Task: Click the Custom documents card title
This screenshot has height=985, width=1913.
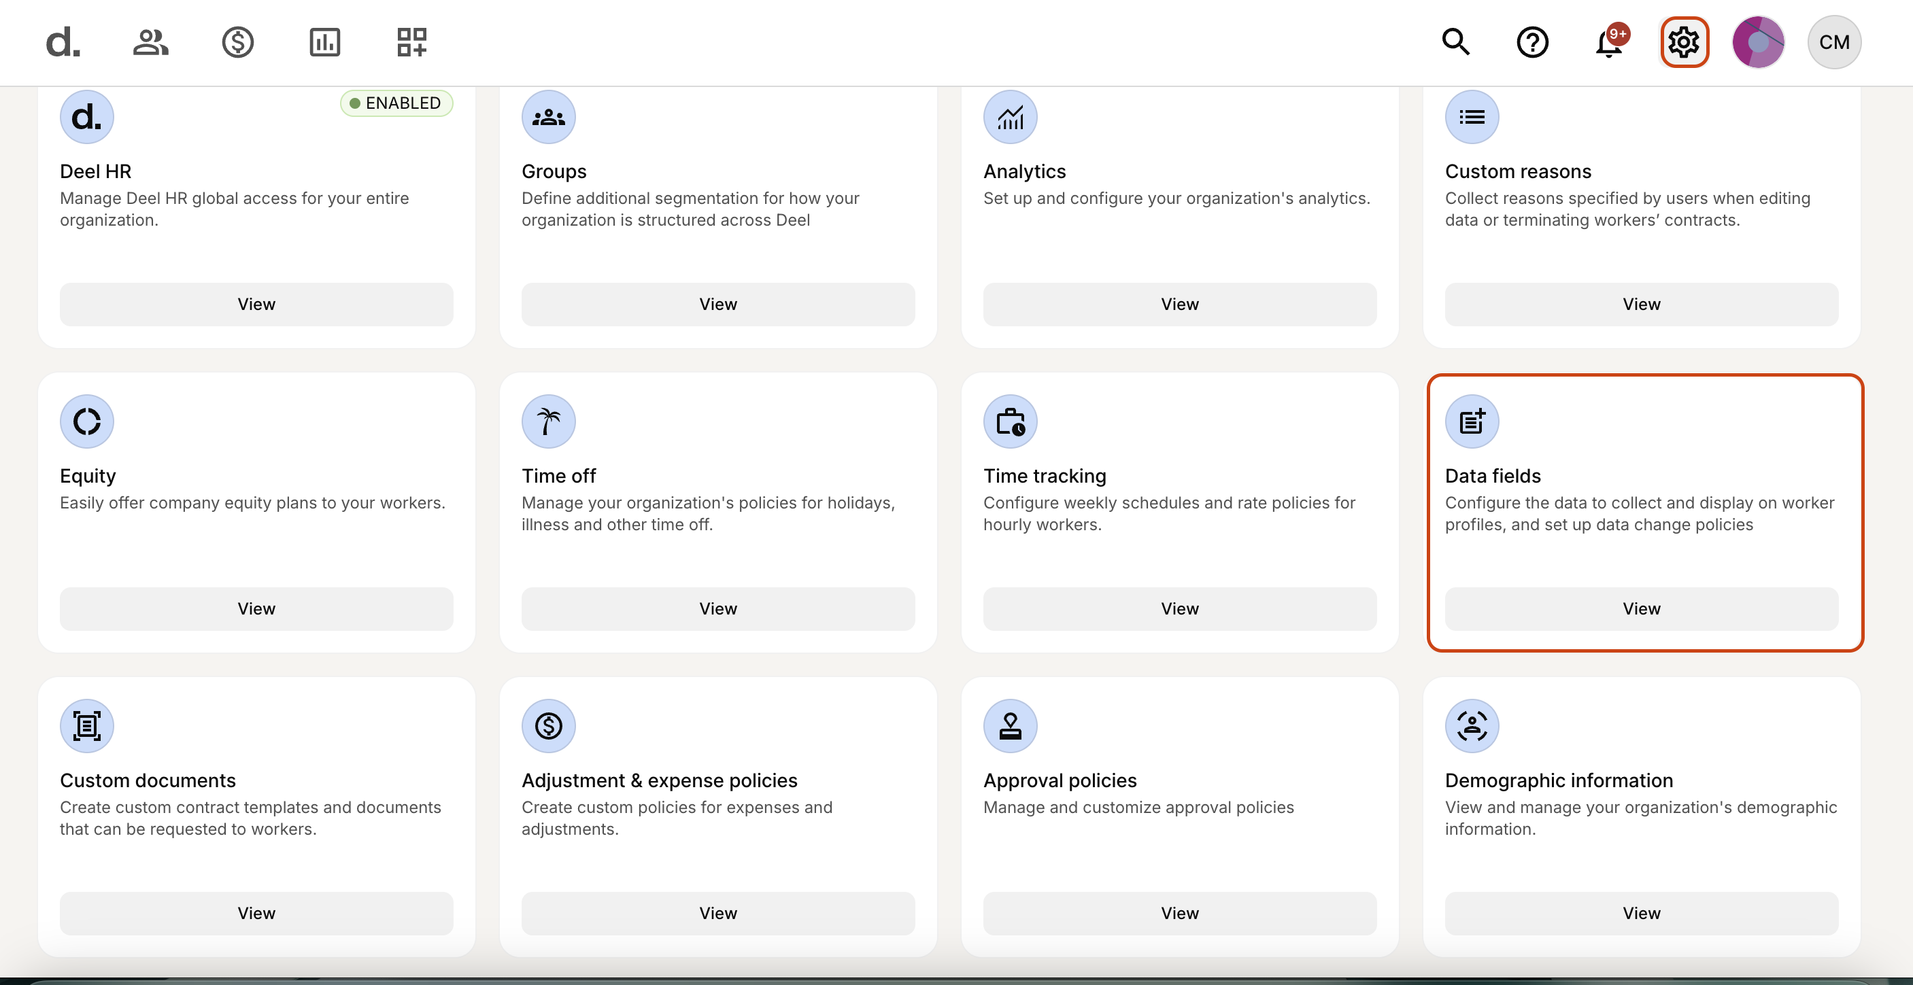Action: point(148,780)
